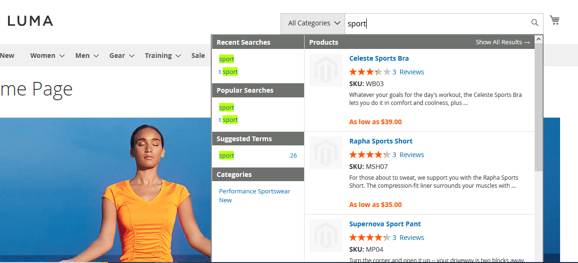Viewport: 578px width, 263px height.
Task: Click the Celeste Sports Bra star rating
Action: coord(370,72)
